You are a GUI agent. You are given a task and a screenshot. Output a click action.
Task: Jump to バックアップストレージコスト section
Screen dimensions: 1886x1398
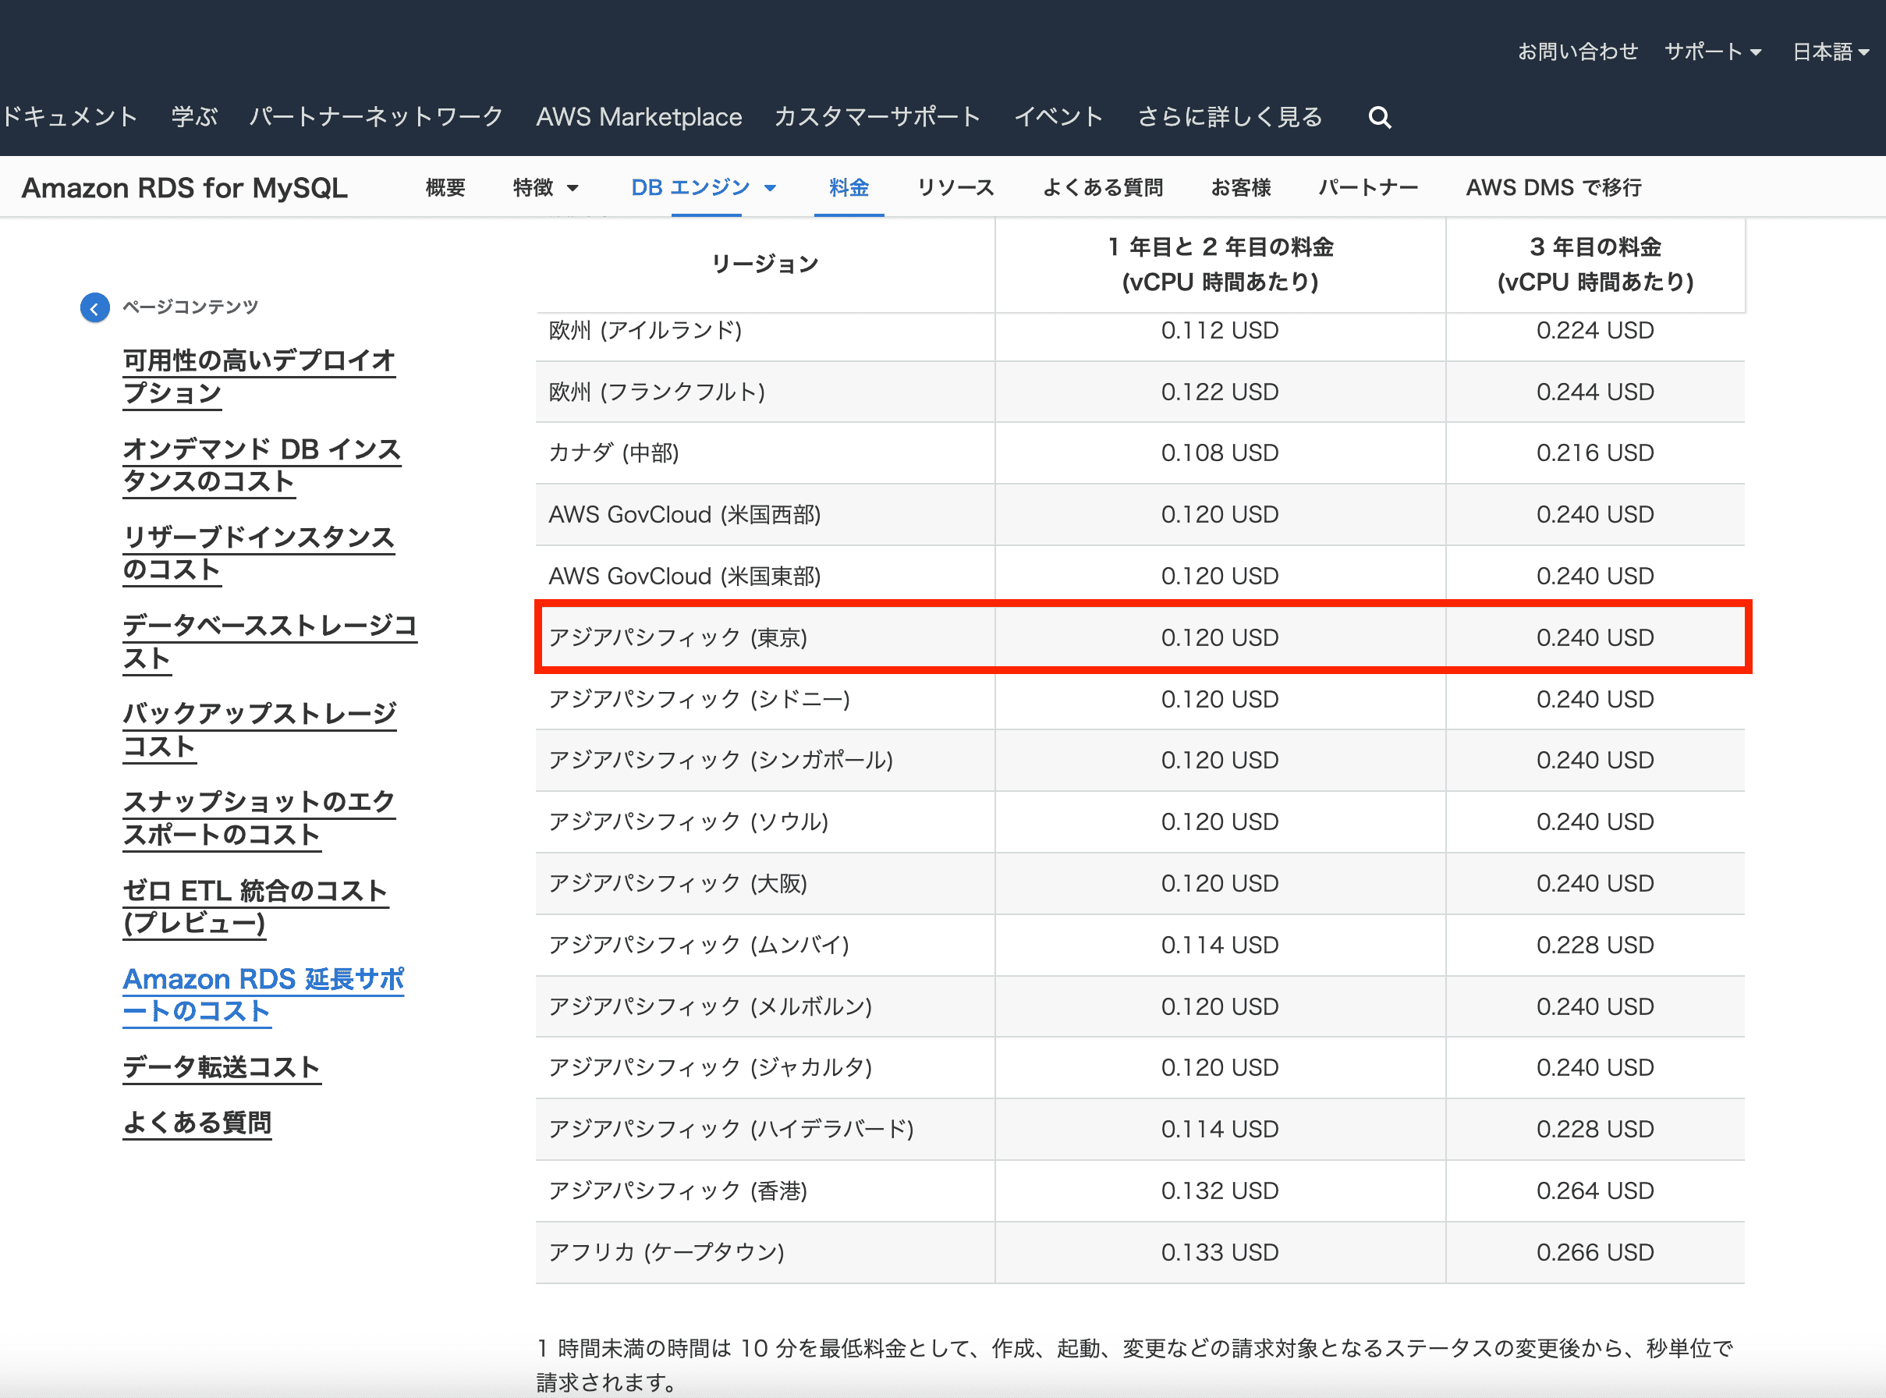[260, 729]
